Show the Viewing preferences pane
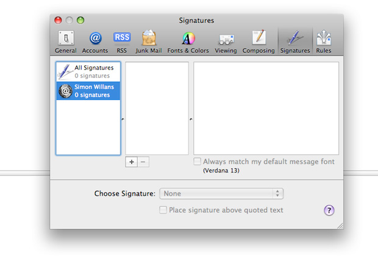This screenshot has width=378, height=270. [x=226, y=41]
